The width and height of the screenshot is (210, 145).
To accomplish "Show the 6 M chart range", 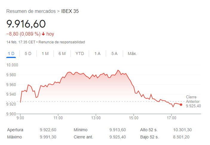I will 62,54.
